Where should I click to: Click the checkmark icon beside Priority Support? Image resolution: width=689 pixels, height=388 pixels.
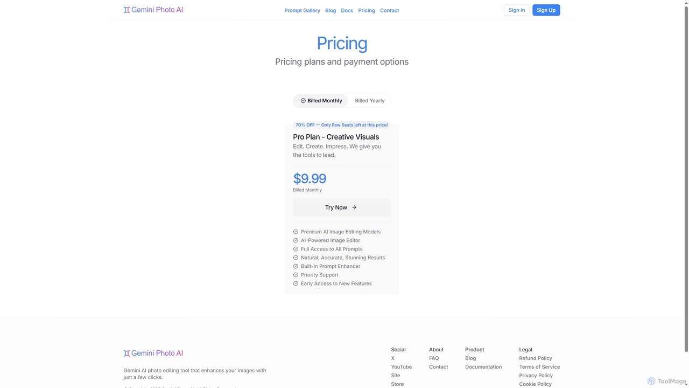coord(296,275)
